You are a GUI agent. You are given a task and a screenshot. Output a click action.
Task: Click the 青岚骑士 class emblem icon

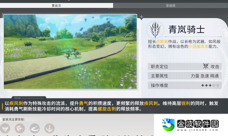tap(155, 30)
